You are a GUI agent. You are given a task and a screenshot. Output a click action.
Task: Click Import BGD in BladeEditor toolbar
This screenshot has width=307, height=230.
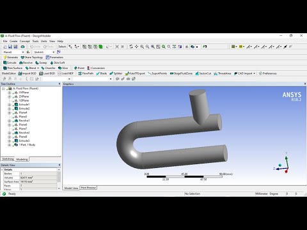point(28,73)
